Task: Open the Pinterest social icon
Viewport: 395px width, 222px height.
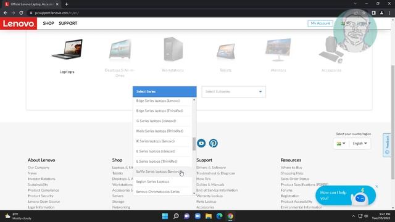Action: pos(214,143)
